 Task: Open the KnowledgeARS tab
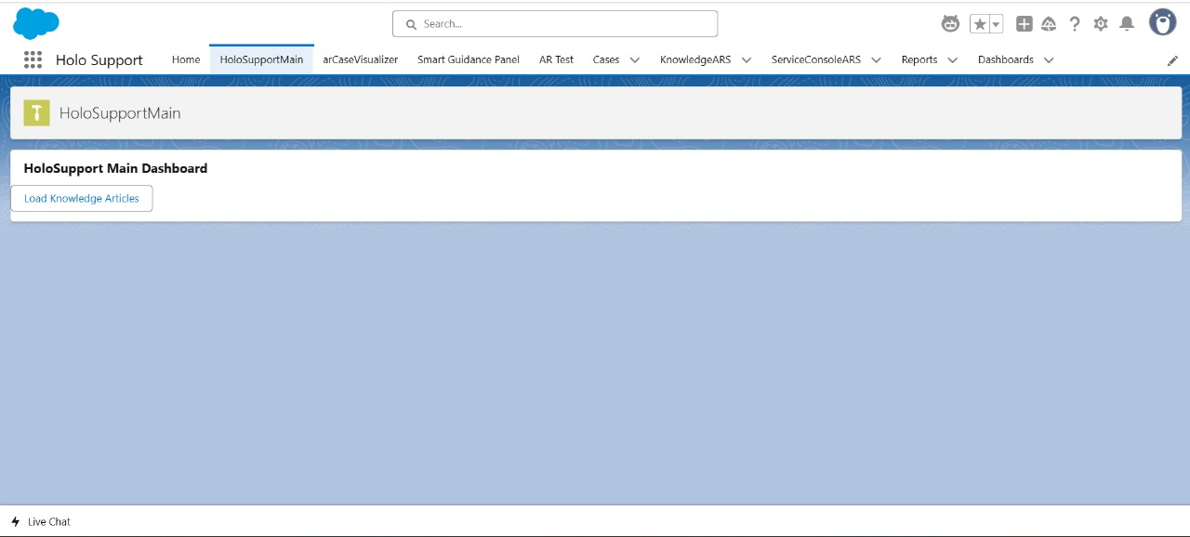pos(695,59)
